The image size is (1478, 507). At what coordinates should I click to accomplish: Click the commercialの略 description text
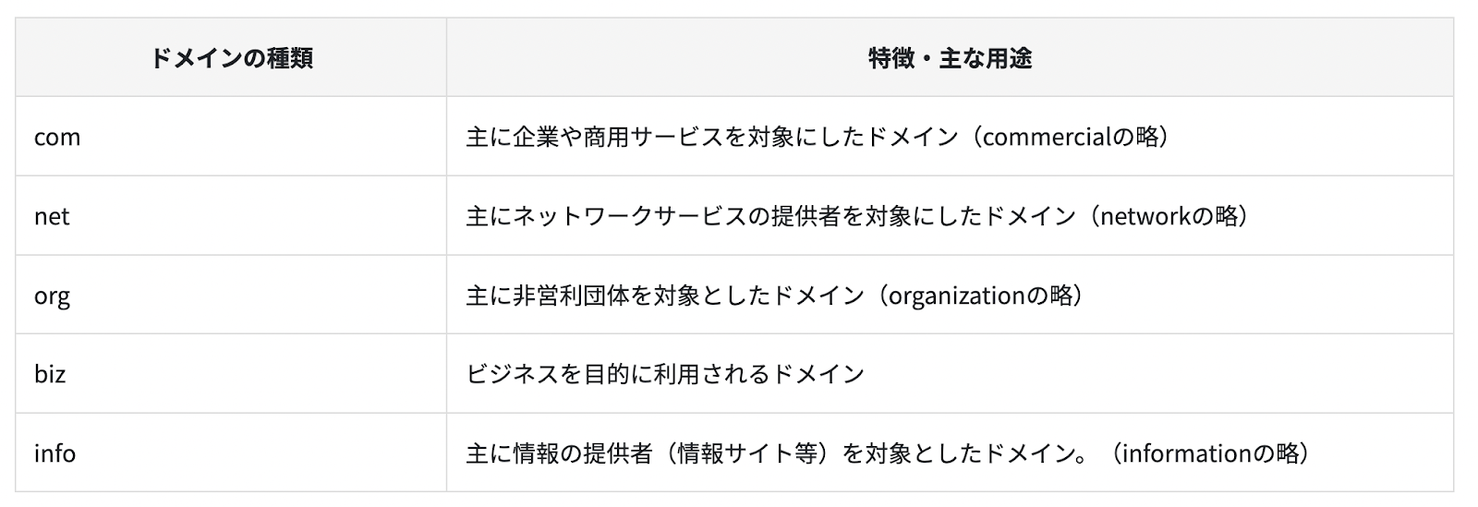pyautogui.click(x=1070, y=137)
